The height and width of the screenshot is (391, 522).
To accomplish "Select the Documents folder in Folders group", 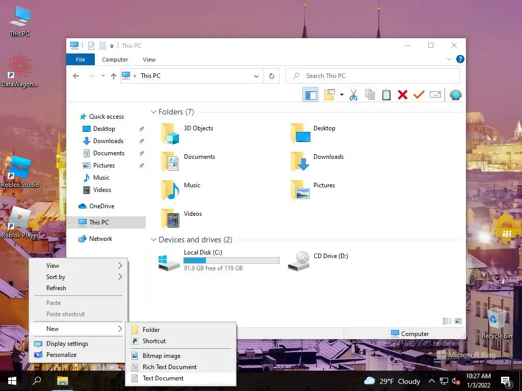I will coord(188,161).
